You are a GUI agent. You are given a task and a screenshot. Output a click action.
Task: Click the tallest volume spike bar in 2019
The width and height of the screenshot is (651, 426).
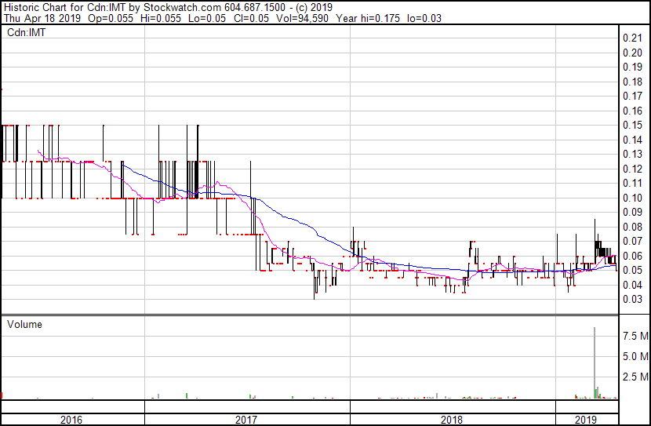pyautogui.click(x=594, y=361)
